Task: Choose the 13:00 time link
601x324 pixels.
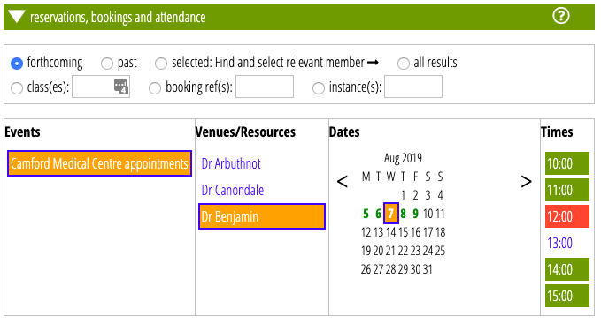Action: tap(560, 243)
